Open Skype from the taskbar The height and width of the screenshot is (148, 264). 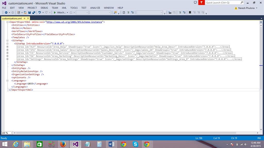(x=135, y=144)
